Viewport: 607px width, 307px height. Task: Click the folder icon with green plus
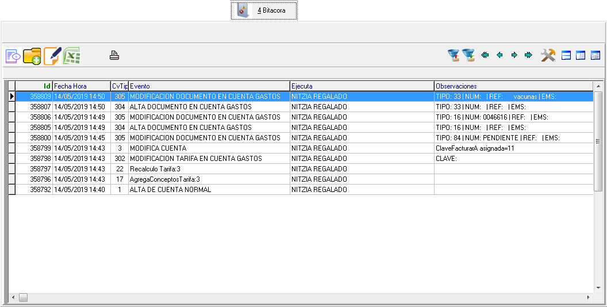pyautogui.click(x=32, y=56)
